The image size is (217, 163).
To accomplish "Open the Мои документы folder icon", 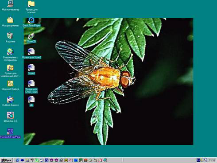I will [10, 20].
